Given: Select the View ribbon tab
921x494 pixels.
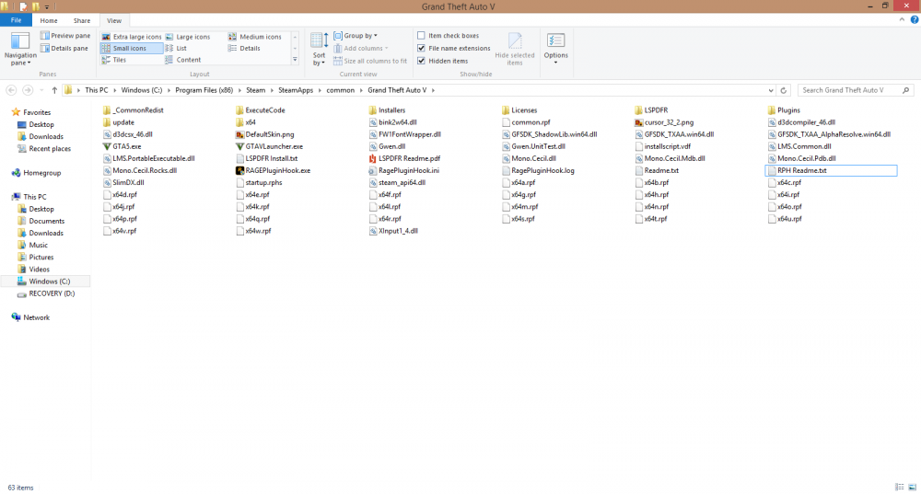Looking at the screenshot, I should 114,20.
